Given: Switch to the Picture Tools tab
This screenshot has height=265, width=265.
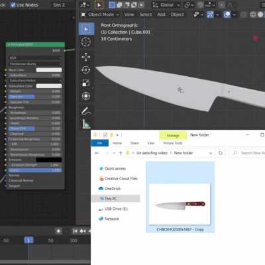Looking at the screenshot, I should (173, 143).
